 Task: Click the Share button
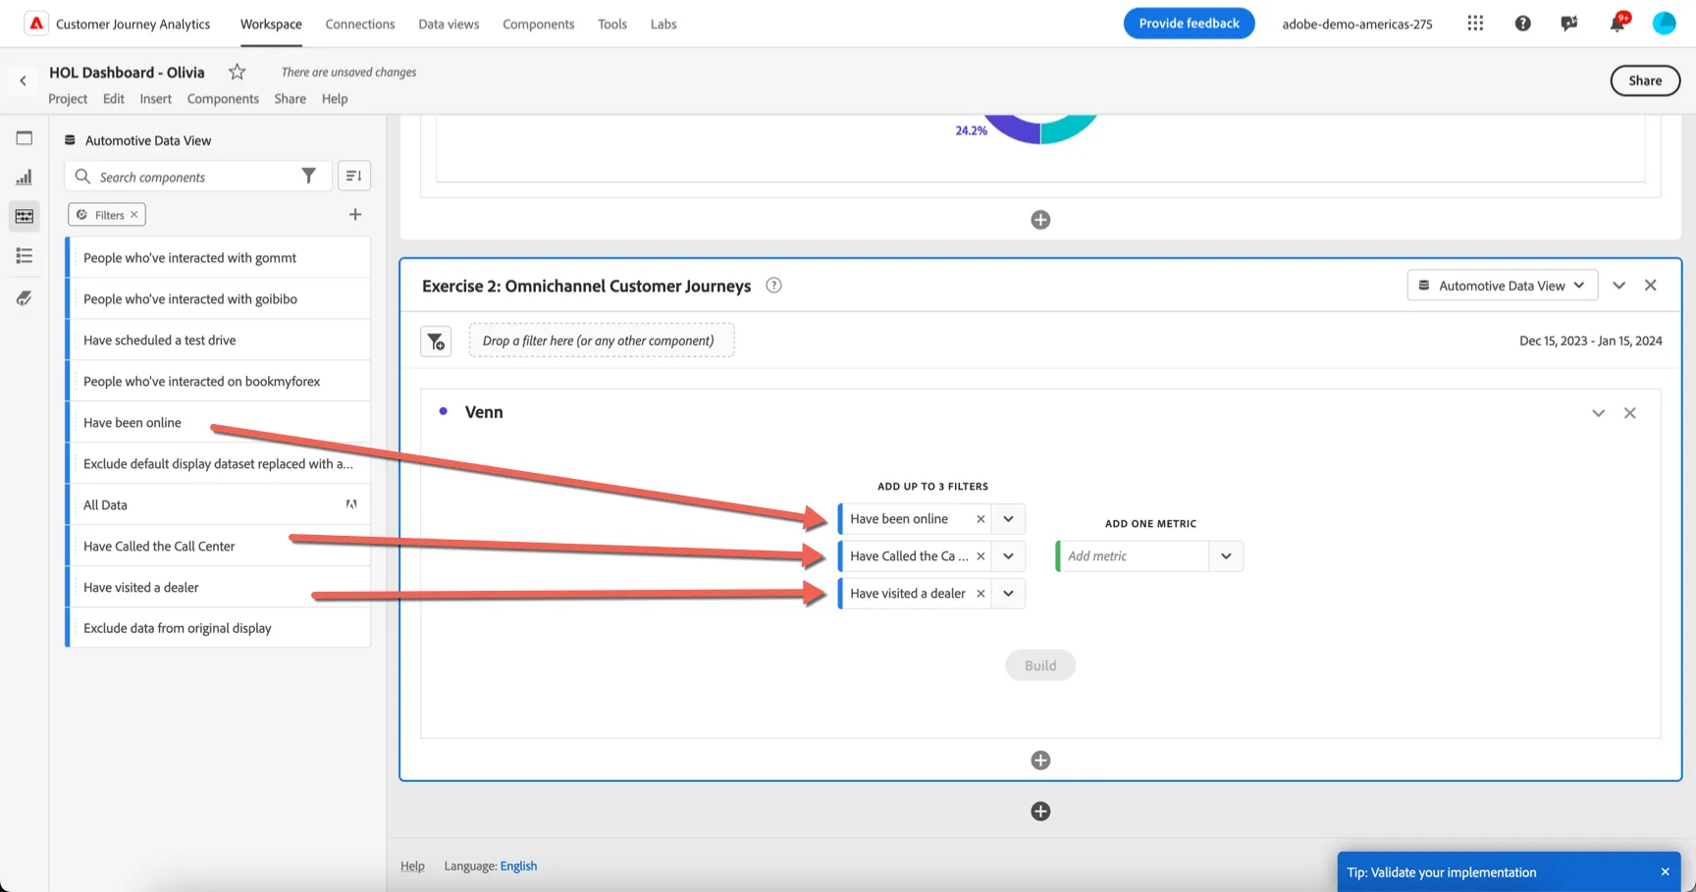pyautogui.click(x=1645, y=80)
